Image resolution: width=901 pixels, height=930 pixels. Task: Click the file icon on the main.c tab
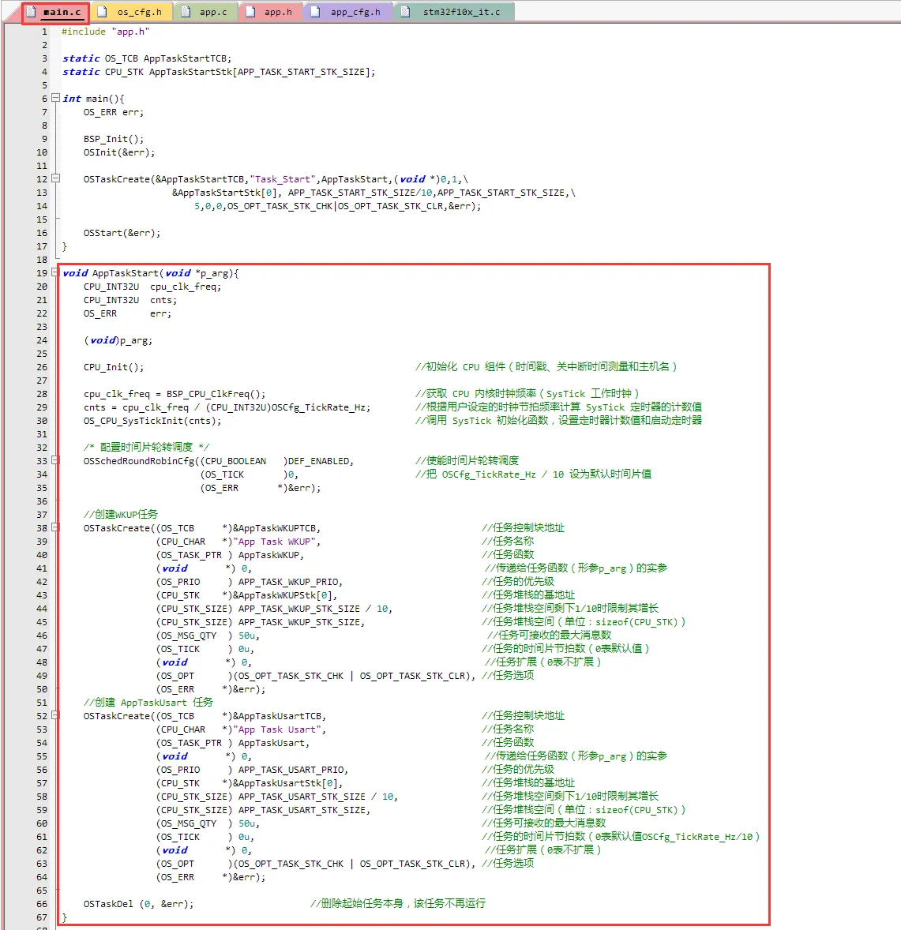(32, 12)
